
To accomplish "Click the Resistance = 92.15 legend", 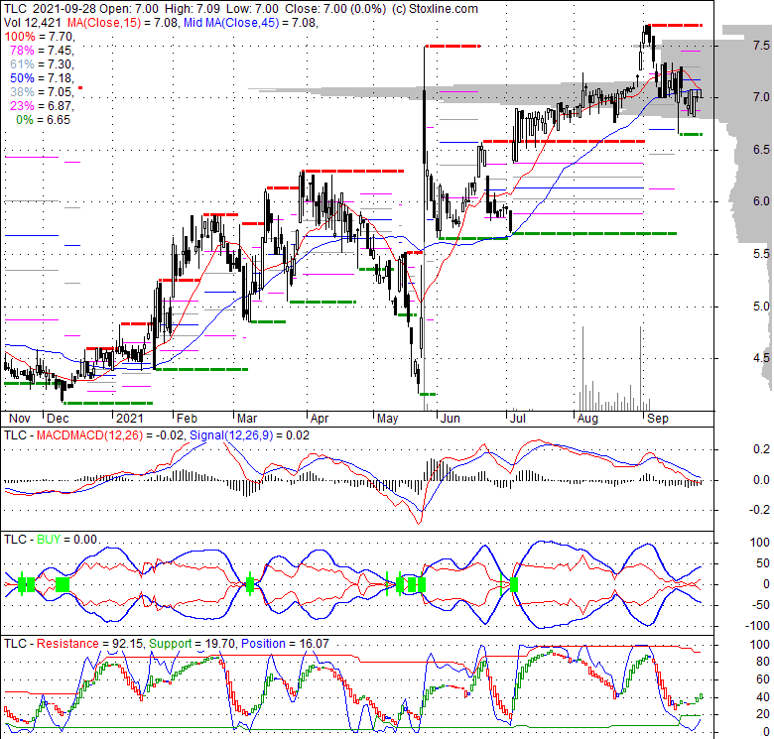I will tap(89, 644).
